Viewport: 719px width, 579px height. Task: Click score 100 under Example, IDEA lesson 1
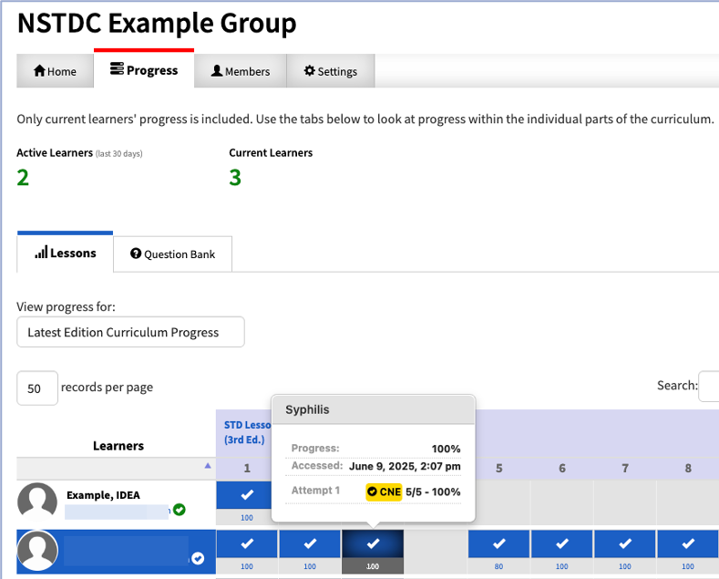tap(247, 518)
